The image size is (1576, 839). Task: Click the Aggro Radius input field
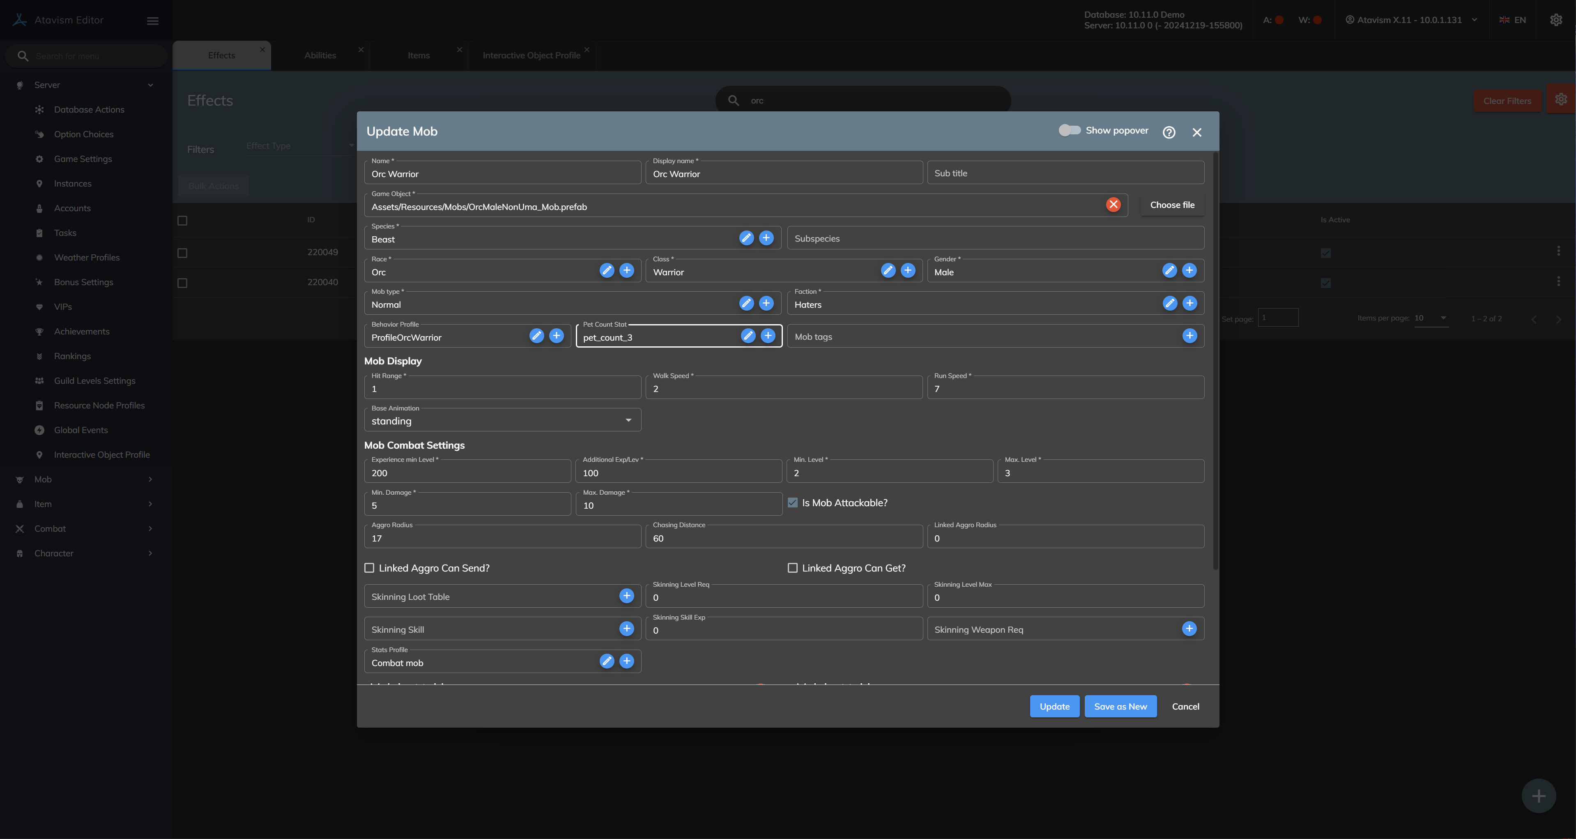tap(502, 539)
